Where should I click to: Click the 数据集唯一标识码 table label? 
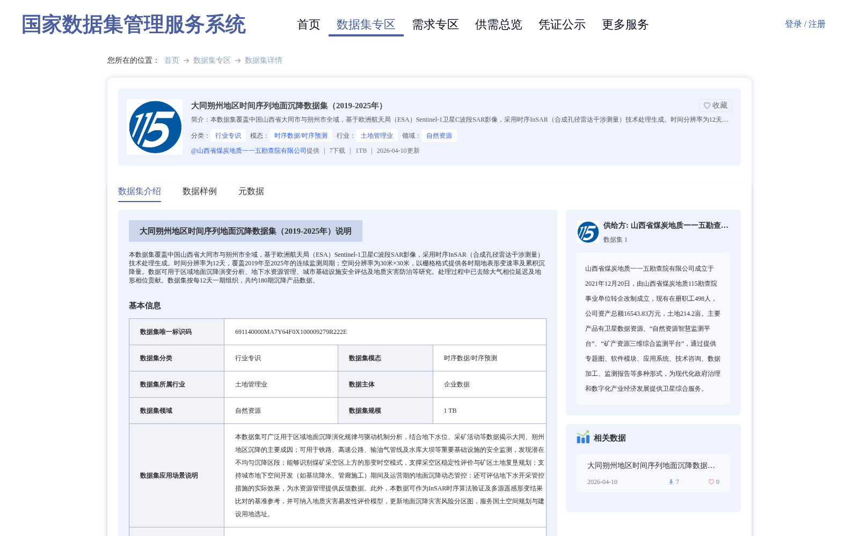click(166, 332)
